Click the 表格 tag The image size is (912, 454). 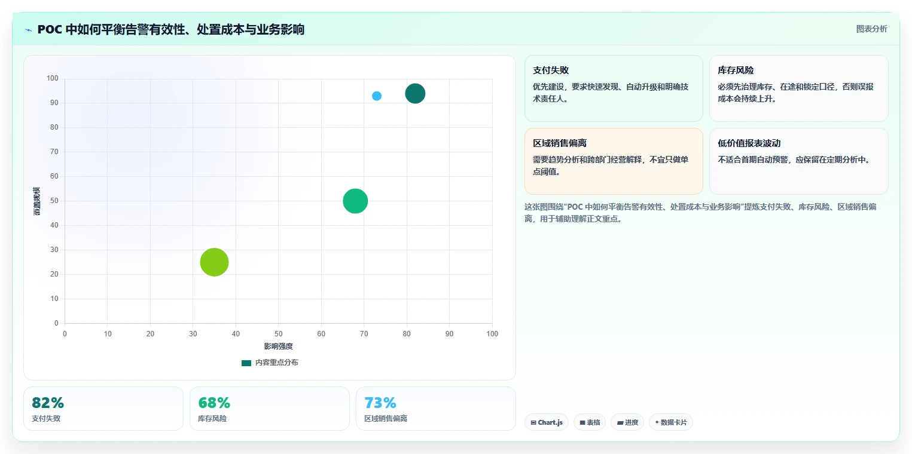tap(590, 422)
